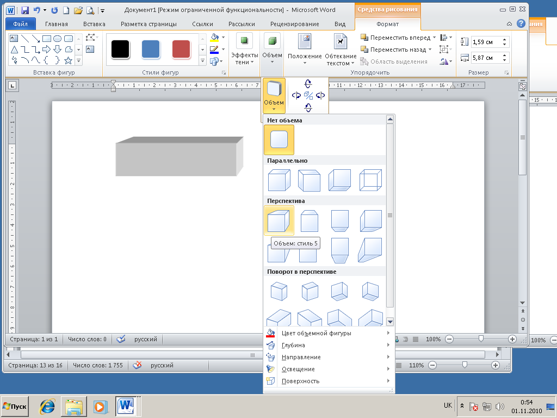This screenshot has width=557, height=418.
Task: Click spell check status icon
Action: click(x=121, y=339)
